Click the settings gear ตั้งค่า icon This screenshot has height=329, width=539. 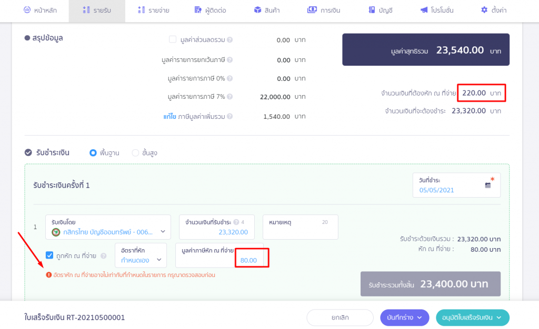[484, 10]
